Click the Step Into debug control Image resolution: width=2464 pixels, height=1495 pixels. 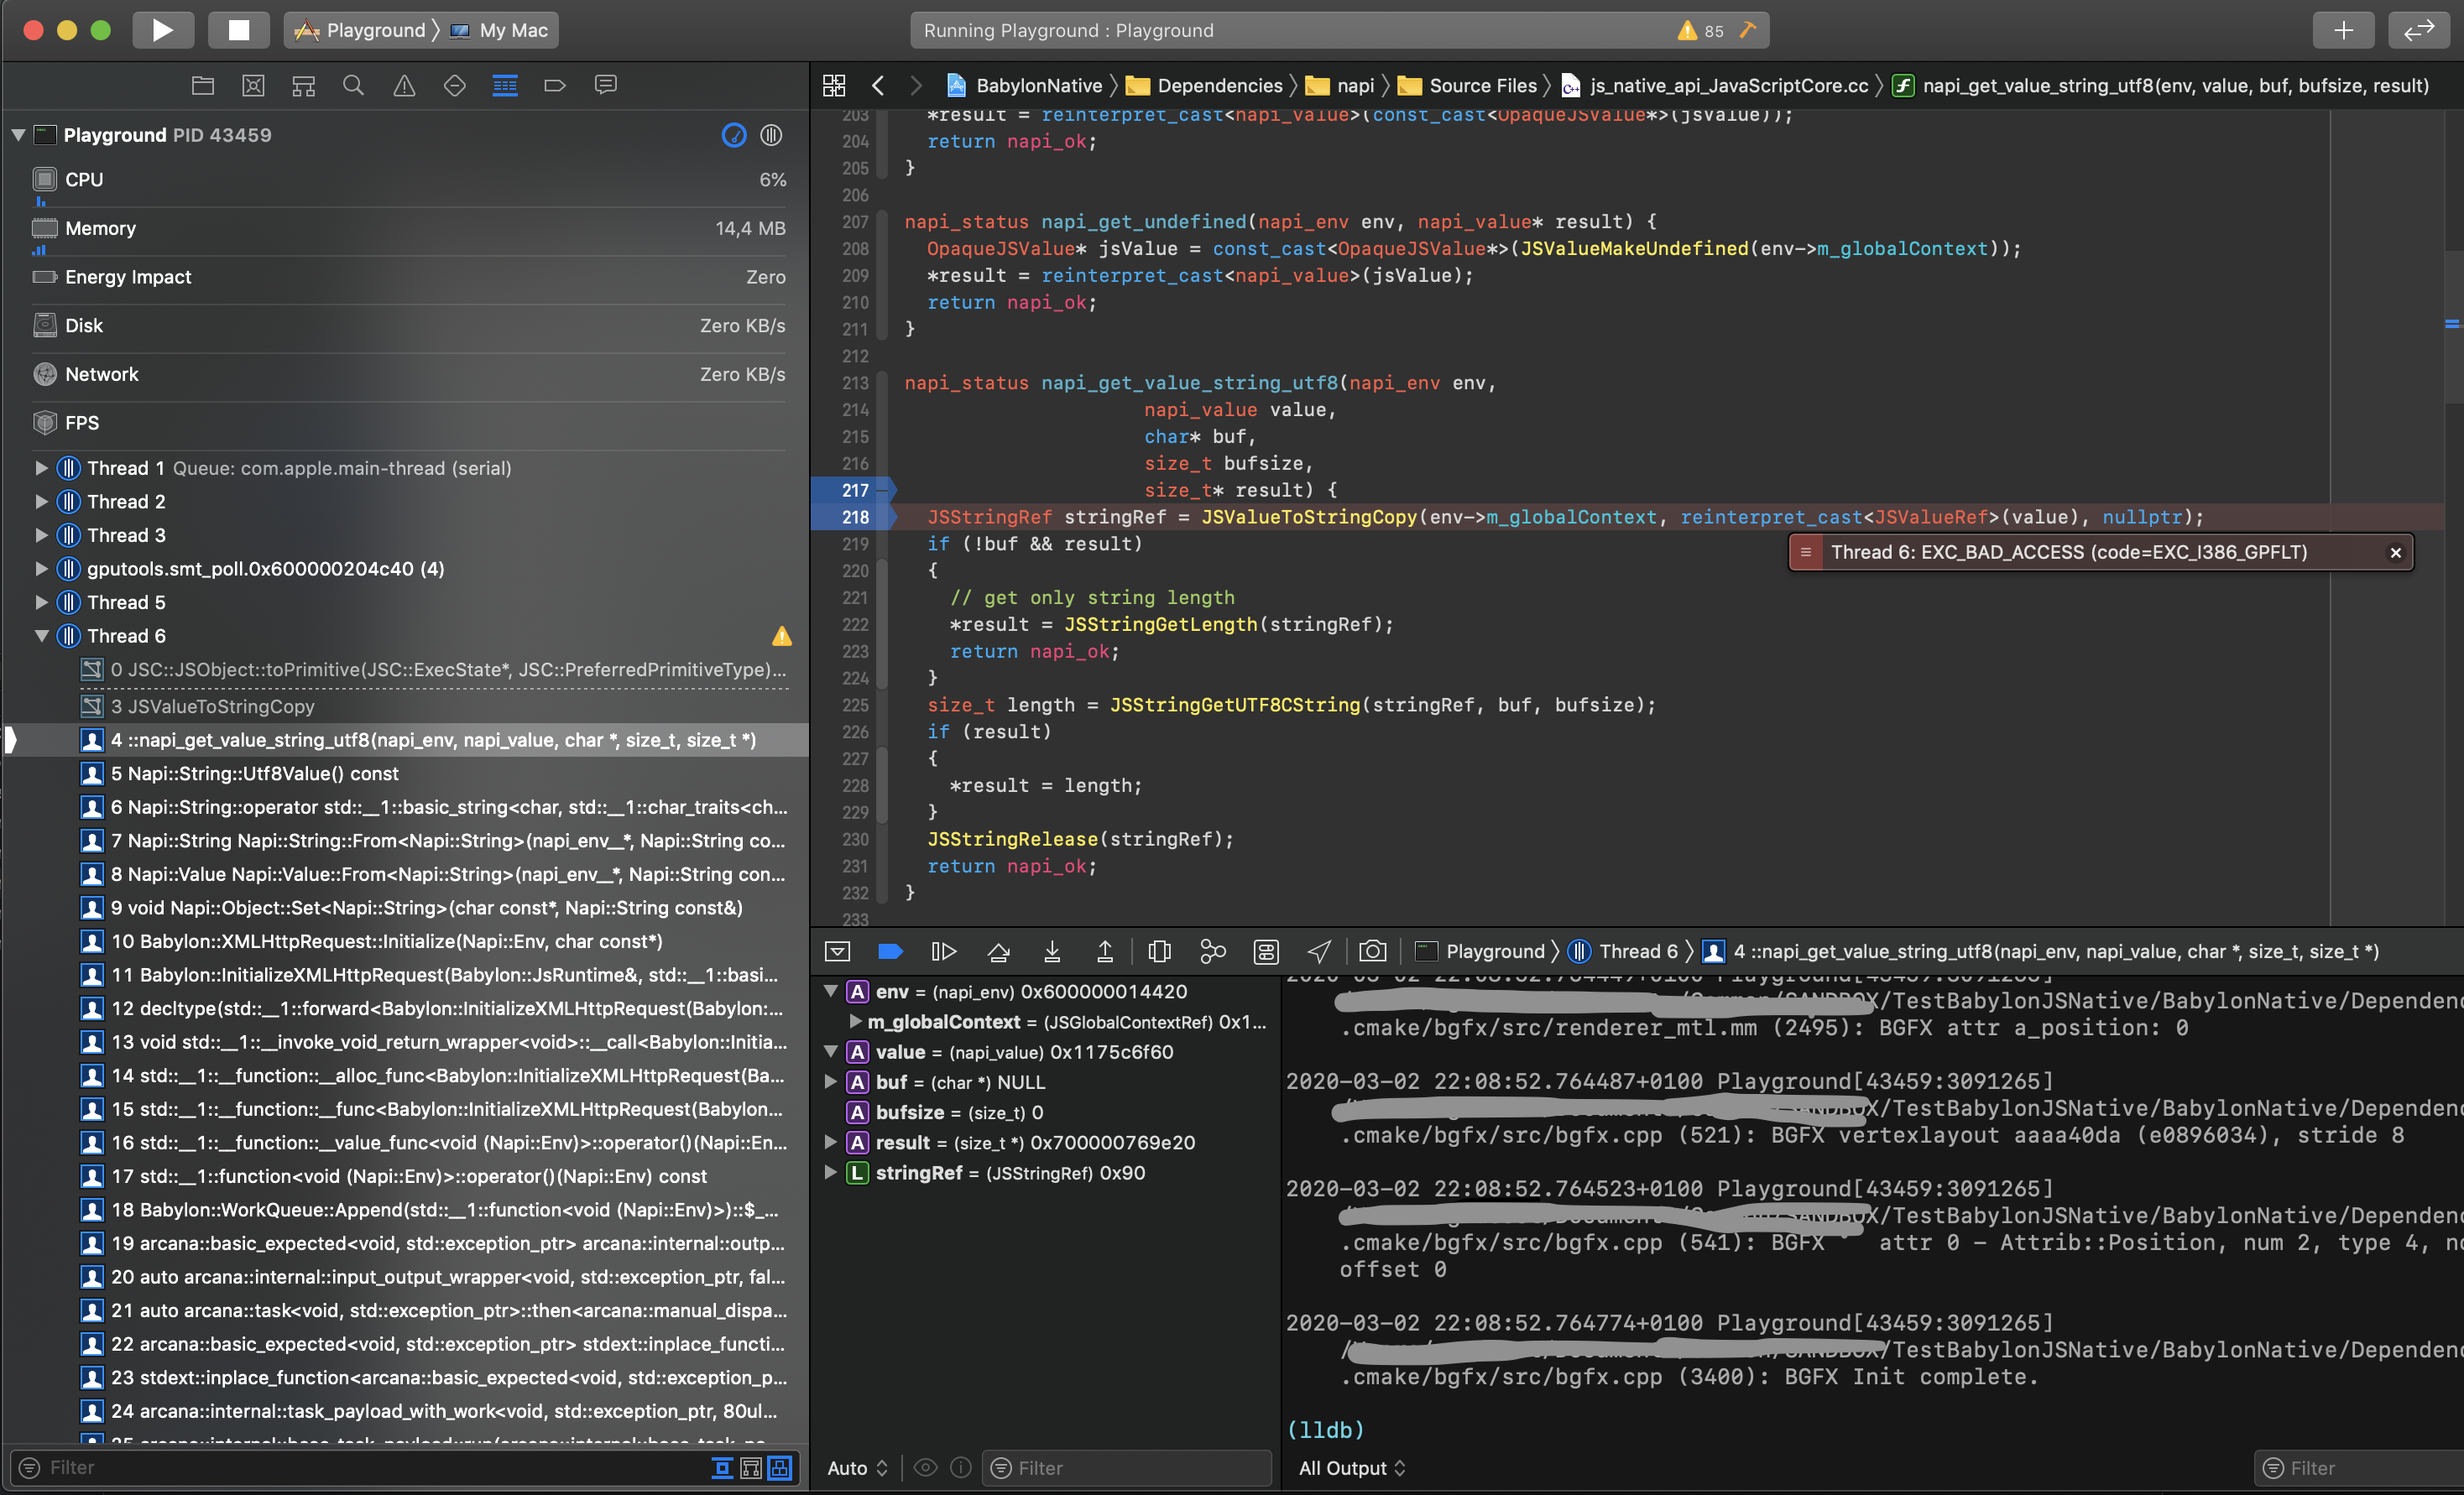(1052, 951)
